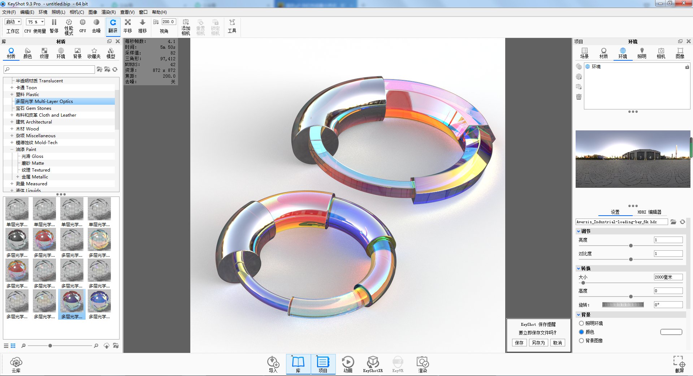Open the 渲染(R) menu
The width and height of the screenshot is (693, 376).
click(x=108, y=12)
